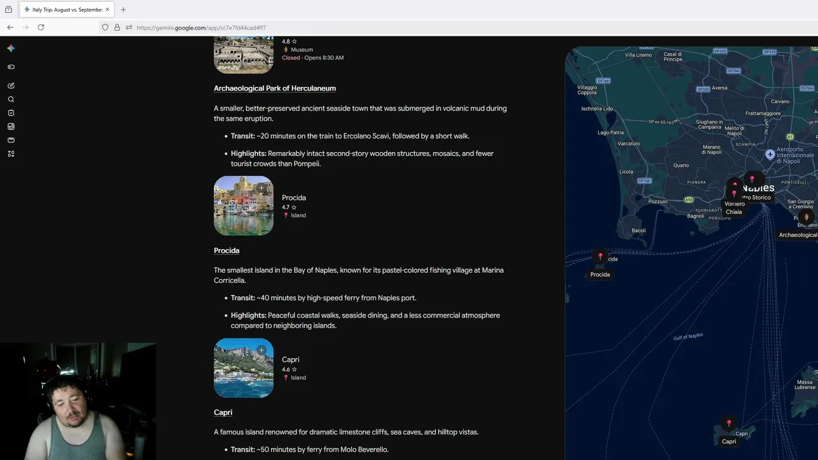
Task: Select the Italy Trip: August vs. September tab
Action: pyautogui.click(x=66, y=10)
